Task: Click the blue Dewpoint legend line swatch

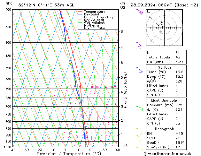Action: pyautogui.click(x=80, y=14)
